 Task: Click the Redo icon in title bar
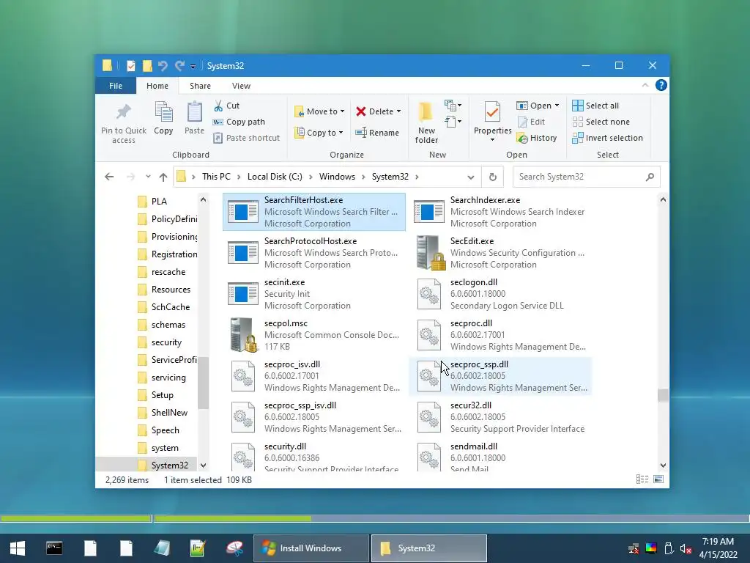(x=179, y=66)
